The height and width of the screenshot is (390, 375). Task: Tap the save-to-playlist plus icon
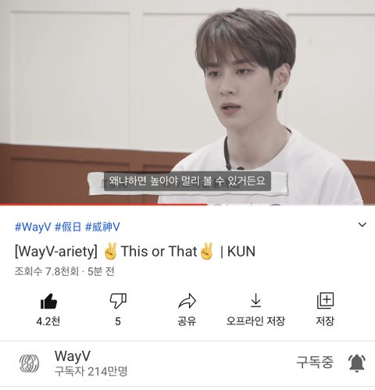pyautogui.click(x=325, y=301)
